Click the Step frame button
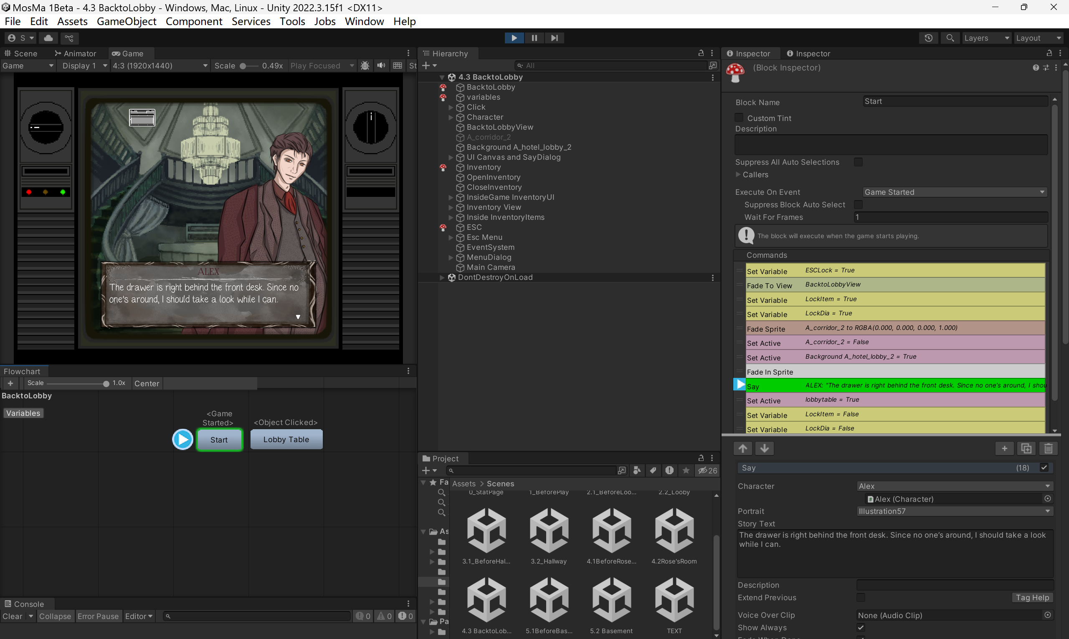 [x=554, y=38]
